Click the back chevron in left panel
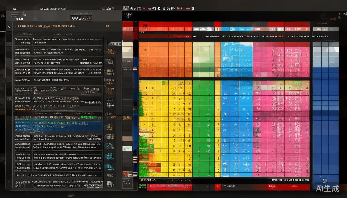The width and height of the screenshot is (347, 198). (9, 26)
